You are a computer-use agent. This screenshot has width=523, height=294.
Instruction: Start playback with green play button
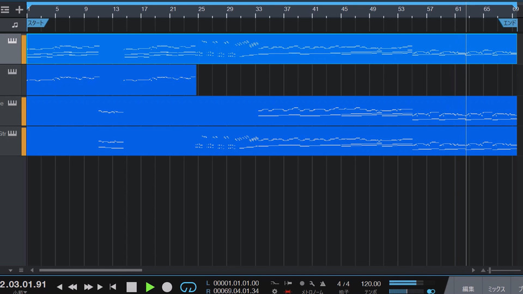tap(150, 287)
